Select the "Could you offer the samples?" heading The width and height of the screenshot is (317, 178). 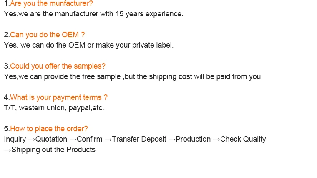(58, 66)
